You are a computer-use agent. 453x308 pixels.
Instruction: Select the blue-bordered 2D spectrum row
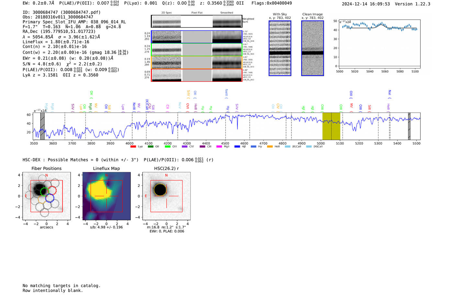point(196,37)
